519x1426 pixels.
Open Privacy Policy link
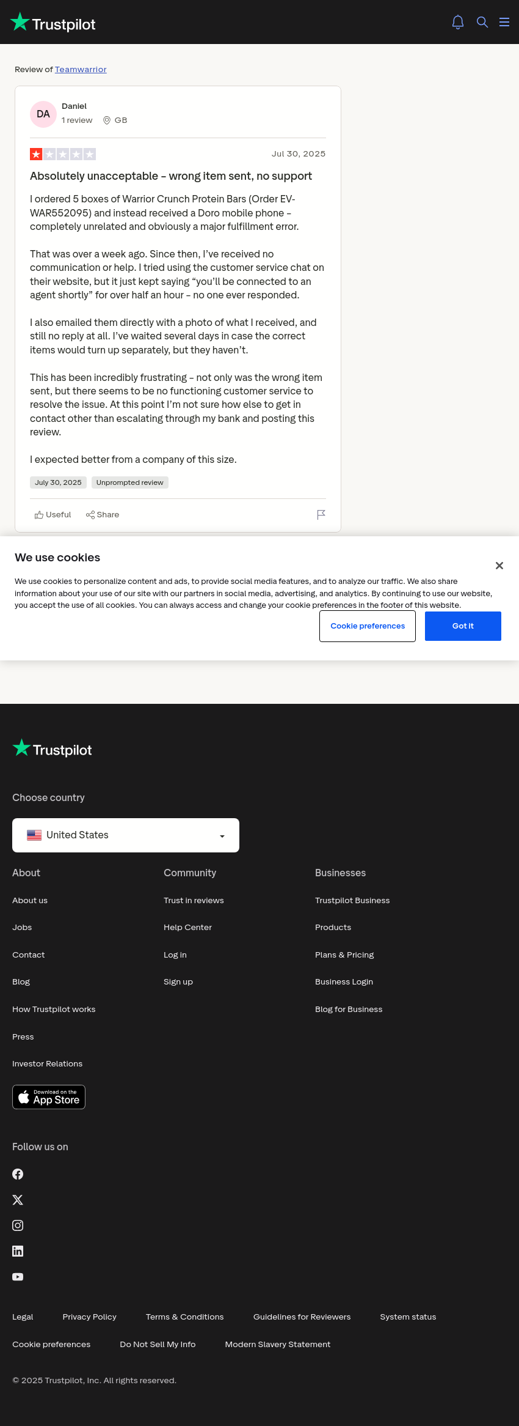(x=89, y=1317)
